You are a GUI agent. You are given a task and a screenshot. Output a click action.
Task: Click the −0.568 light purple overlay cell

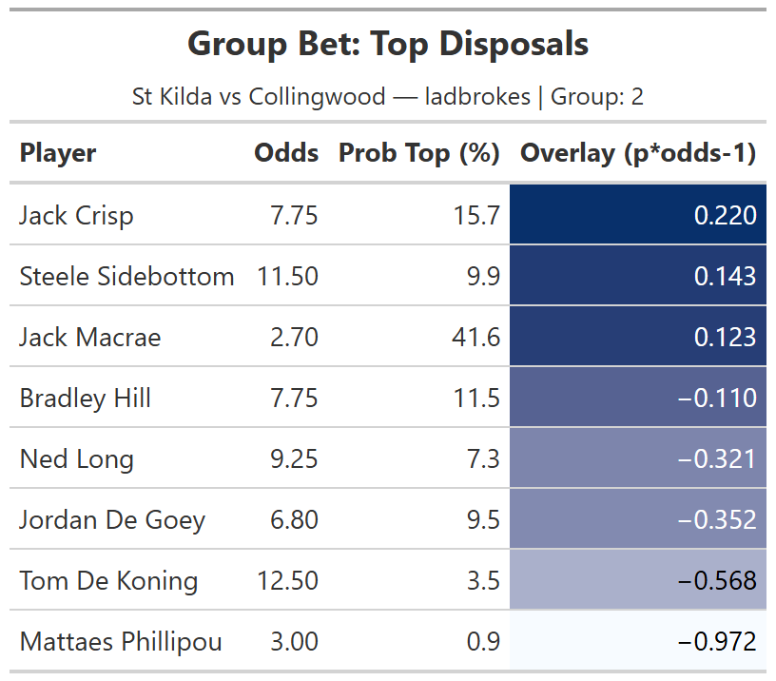click(638, 581)
